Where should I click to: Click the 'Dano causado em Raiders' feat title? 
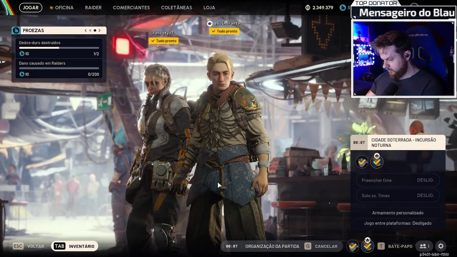point(42,63)
